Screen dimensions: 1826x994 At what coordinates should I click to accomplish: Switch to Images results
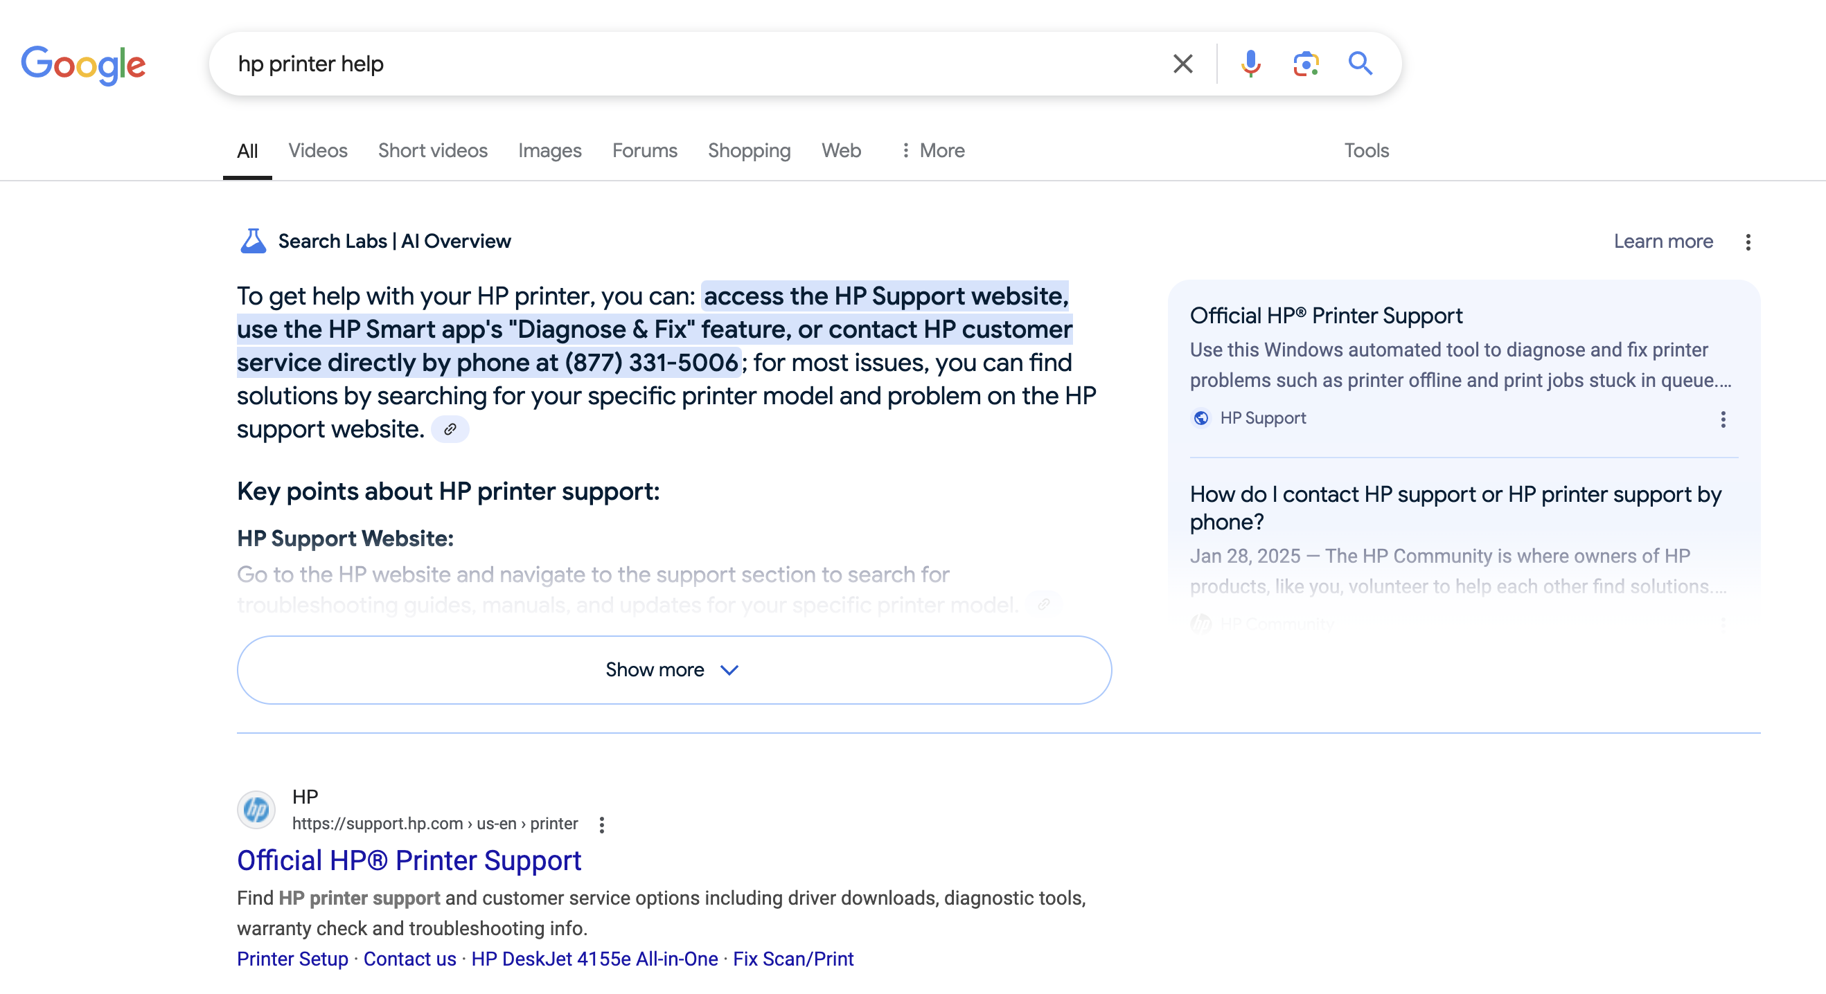click(549, 151)
